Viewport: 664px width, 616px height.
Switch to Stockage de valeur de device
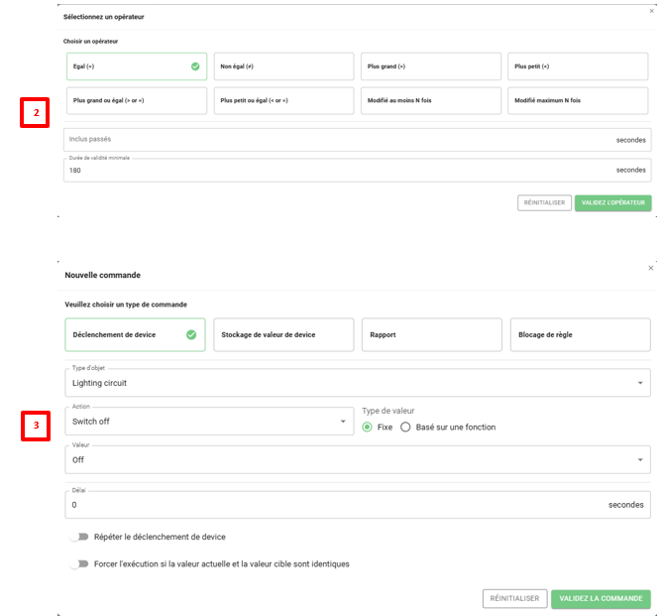(283, 335)
